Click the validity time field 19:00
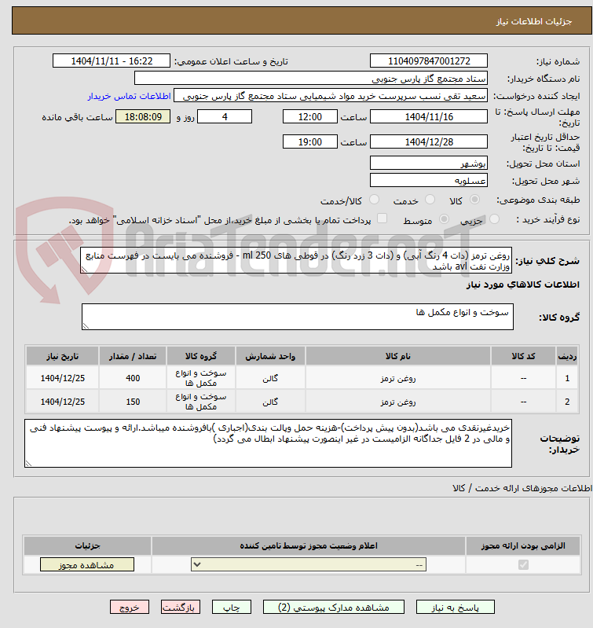Image resolution: width=593 pixels, height=628 pixels. pyautogui.click(x=309, y=141)
